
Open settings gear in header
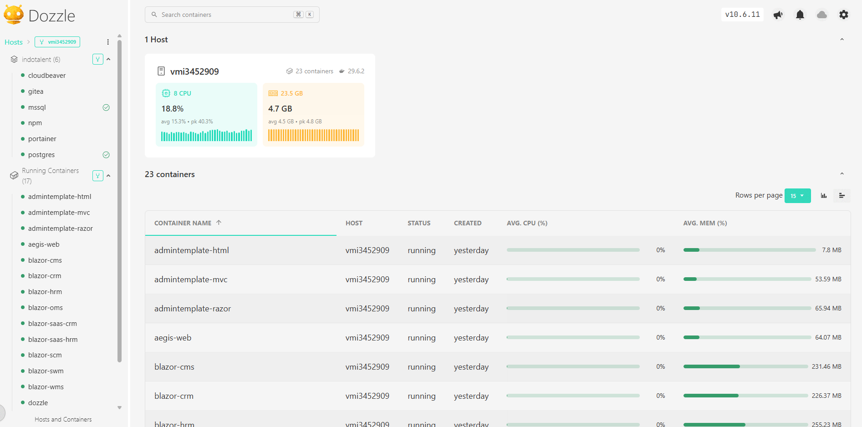click(844, 15)
